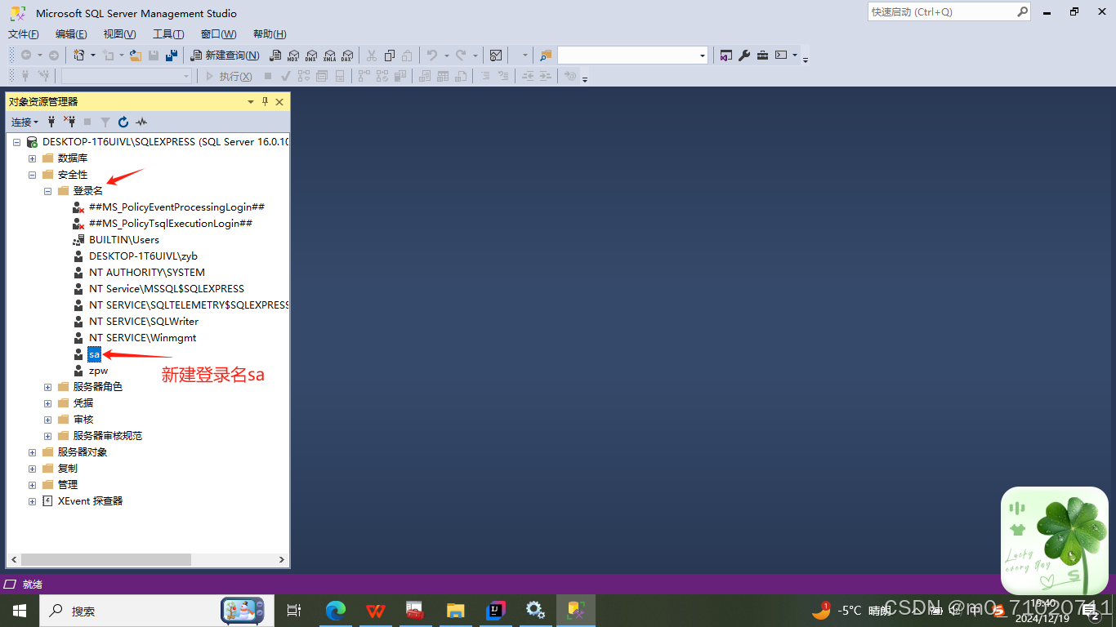Click the Open File folder icon

(136, 56)
